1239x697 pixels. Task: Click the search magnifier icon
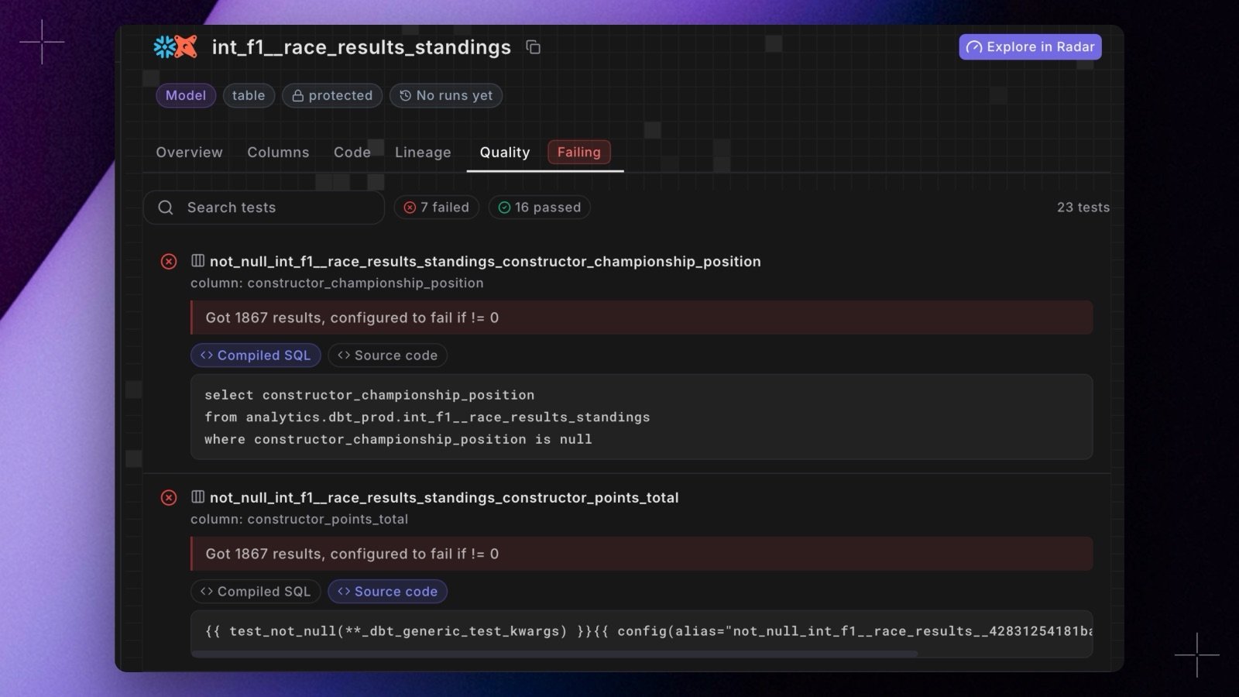coord(165,208)
